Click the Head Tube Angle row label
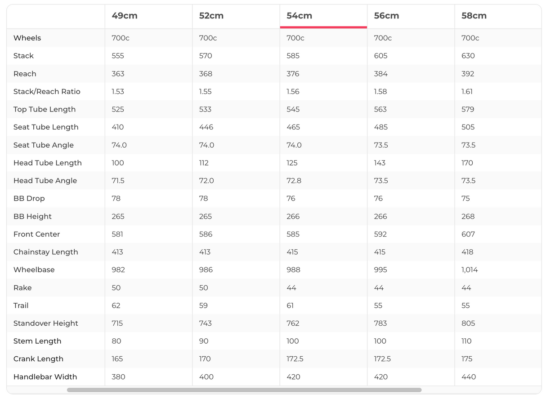546x399 pixels. pyautogui.click(x=45, y=180)
